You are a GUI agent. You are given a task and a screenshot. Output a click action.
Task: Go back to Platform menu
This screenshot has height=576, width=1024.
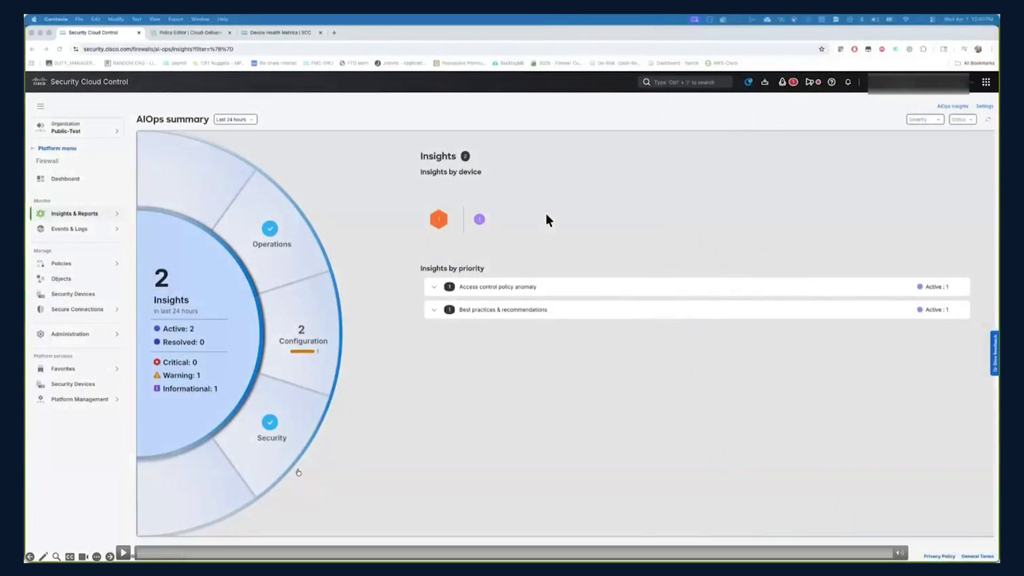point(57,148)
